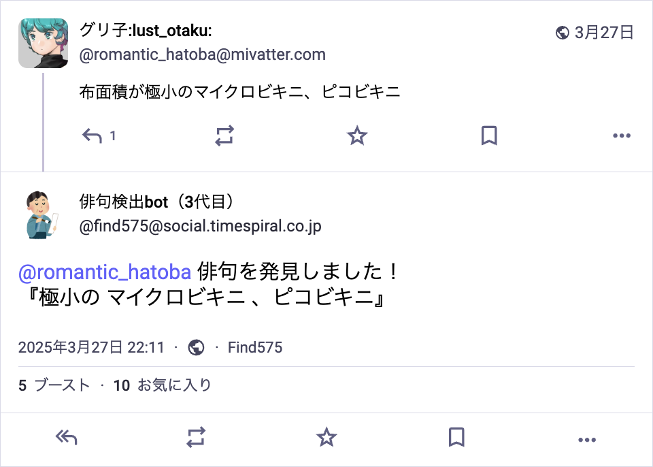
Task: Open the haiku bot's avatar
Action: [x=43, y=214]
